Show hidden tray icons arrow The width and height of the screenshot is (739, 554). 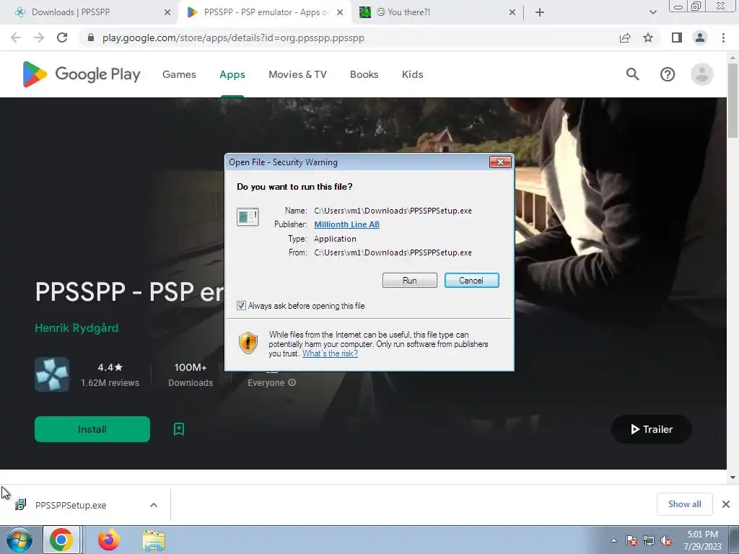tap(613, 540)
